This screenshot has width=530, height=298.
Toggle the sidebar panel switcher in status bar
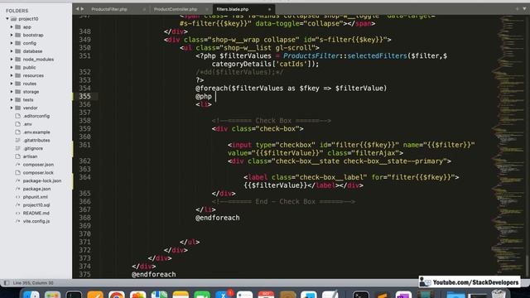pyautogui.click(x=7, y=283)
